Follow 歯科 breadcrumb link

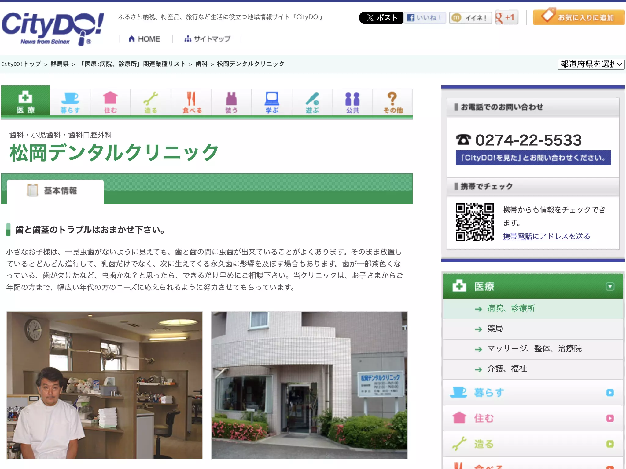(x=201, y=64)
